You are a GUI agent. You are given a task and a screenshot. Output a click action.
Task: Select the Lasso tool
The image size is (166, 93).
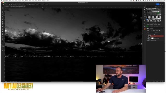click(x=3, y=11)
